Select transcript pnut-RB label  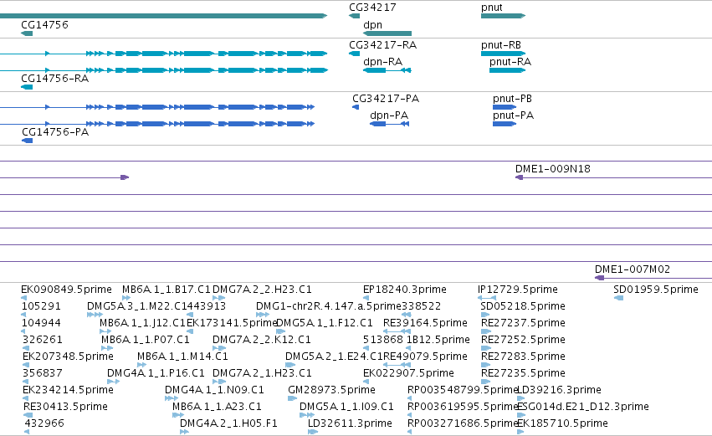tap(501, 45)
